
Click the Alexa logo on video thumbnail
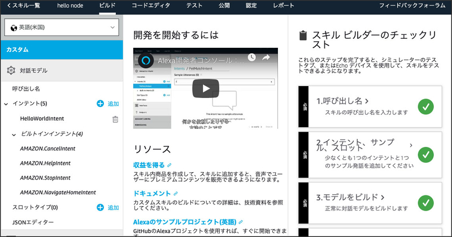click(146, 60)
